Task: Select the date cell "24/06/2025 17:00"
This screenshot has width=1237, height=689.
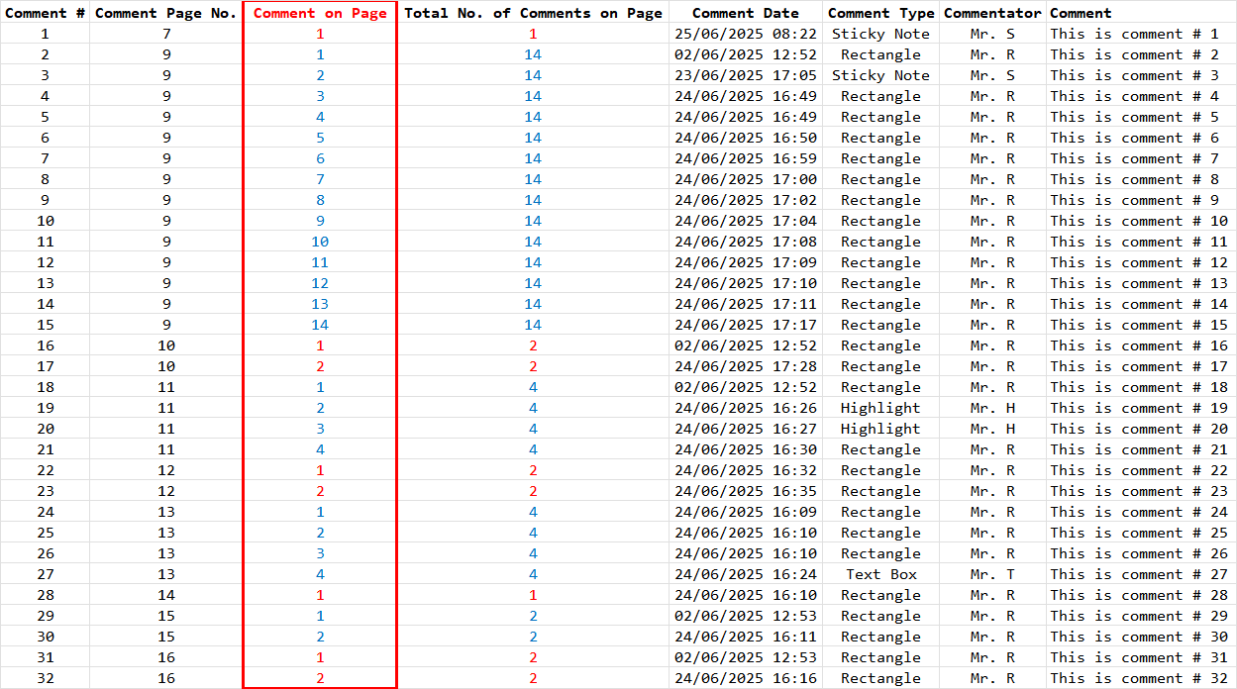Action: tap(746, 179)
